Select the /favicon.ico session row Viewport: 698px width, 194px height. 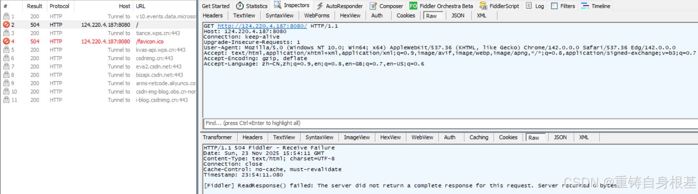click(x=150, y=41)
